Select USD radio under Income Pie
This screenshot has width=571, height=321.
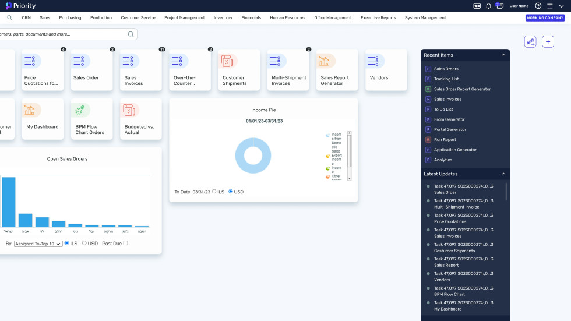tap(231, 192)
